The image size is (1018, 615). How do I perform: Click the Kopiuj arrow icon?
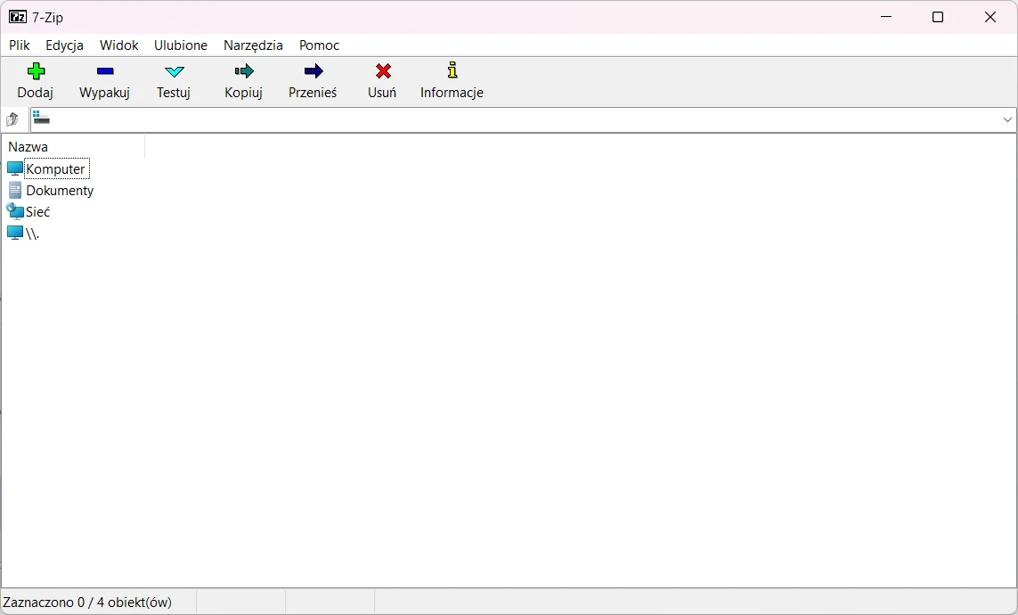[243, 70]
